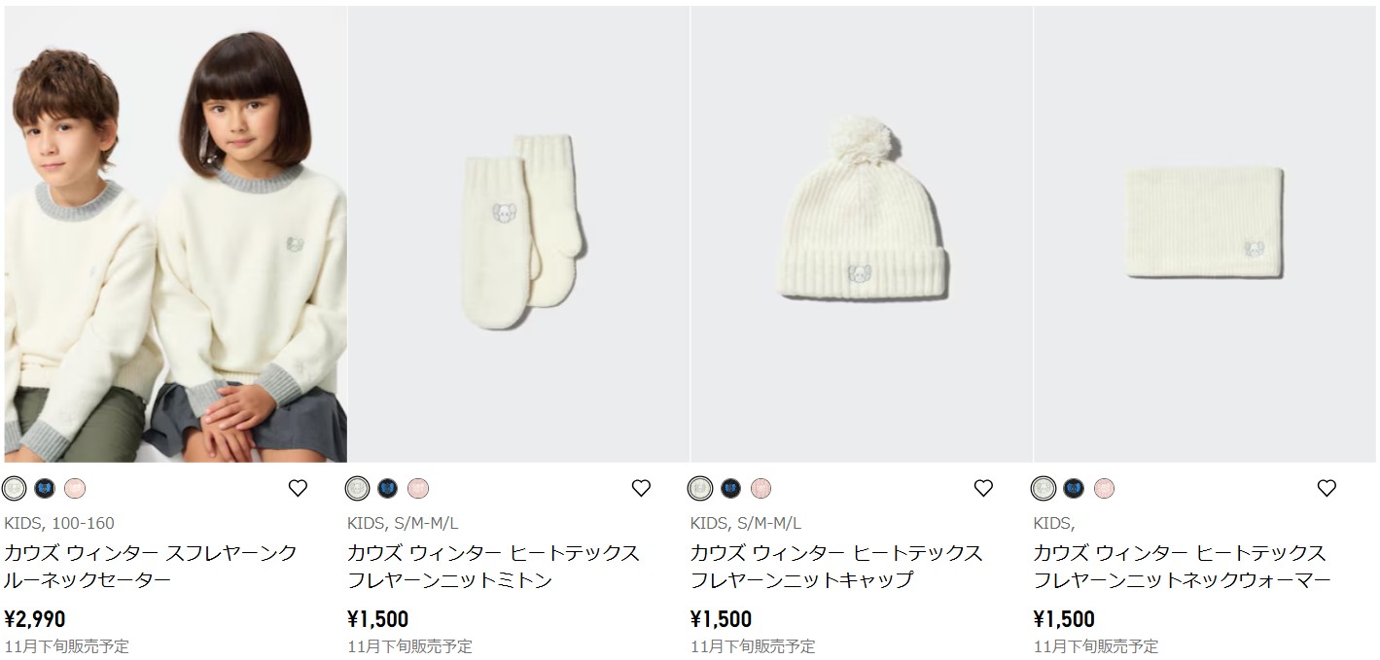This screenshot has height=660, width=1380.
Task: Click the heart icon for the knit cap
Action: click(x=983, y=489)
